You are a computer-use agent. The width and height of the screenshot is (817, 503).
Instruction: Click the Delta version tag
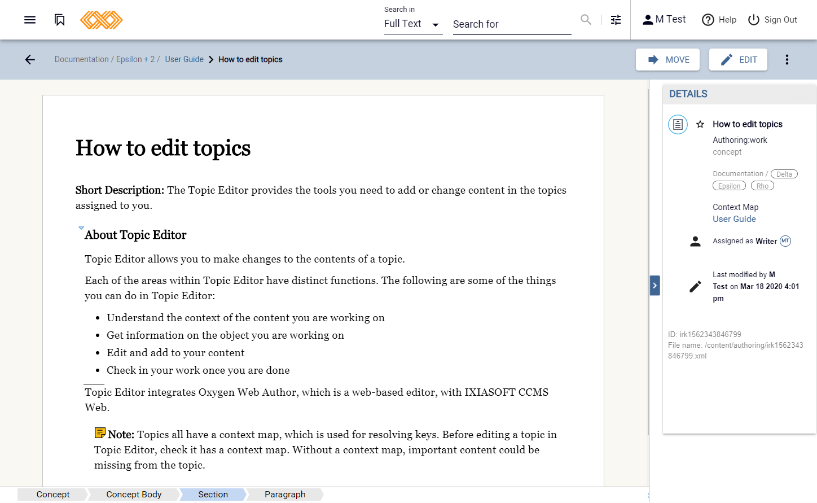(x=784, y=174)
